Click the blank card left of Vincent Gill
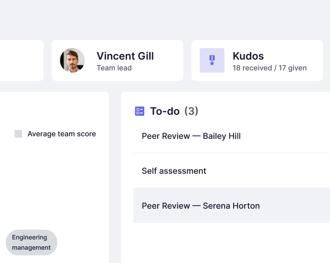 coord(20,60)
